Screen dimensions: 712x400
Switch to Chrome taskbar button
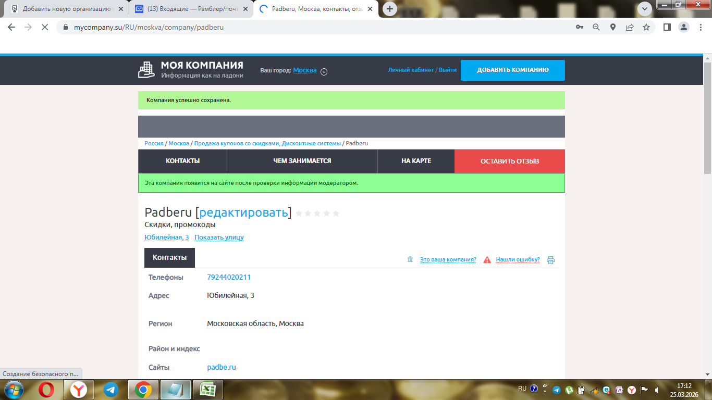point(143,390)
